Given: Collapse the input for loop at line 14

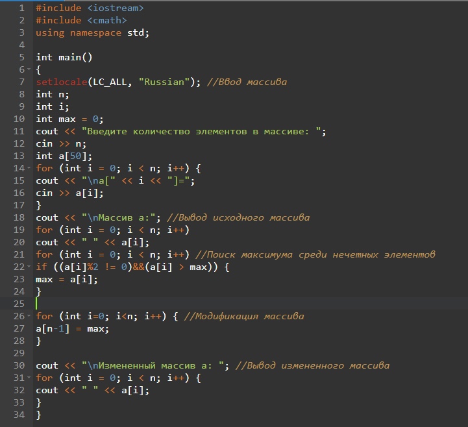Looking at the screenshot, I should [29, 168].
